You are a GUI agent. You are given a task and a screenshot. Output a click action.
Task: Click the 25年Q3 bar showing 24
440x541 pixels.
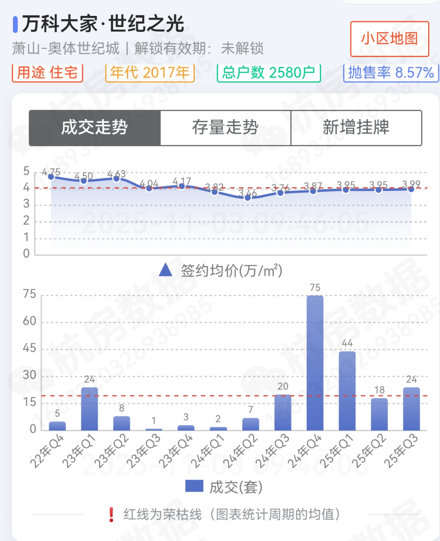[x=411, y=409]
